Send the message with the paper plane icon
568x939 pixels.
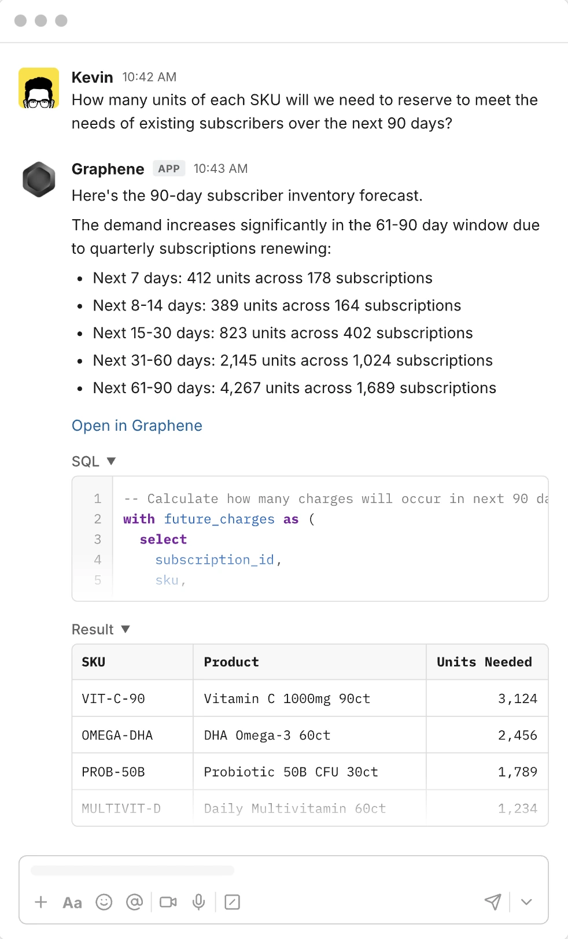(493, 902)
